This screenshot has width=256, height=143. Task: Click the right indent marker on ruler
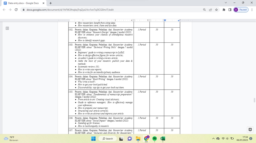tap(179, 20)
